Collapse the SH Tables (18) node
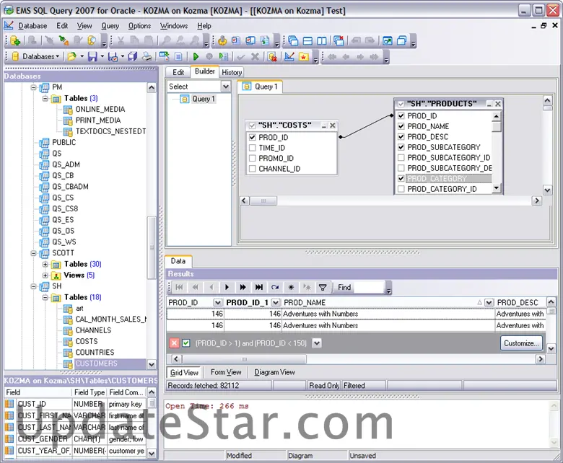This screenshot has height=463, width=563. [45, 298]
